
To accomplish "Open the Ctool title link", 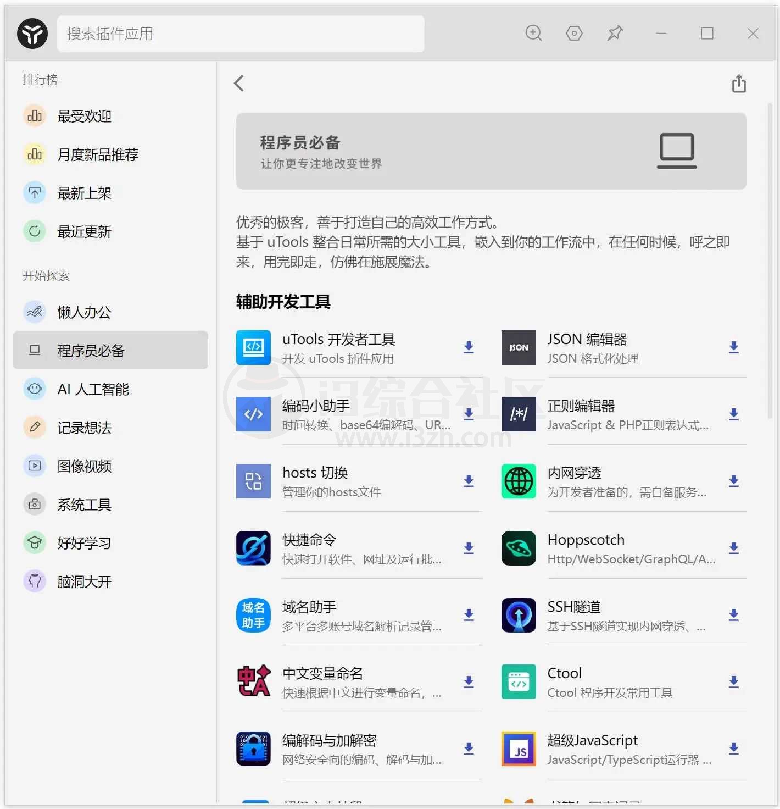I will pyautogui.click(x=564, y=673).
